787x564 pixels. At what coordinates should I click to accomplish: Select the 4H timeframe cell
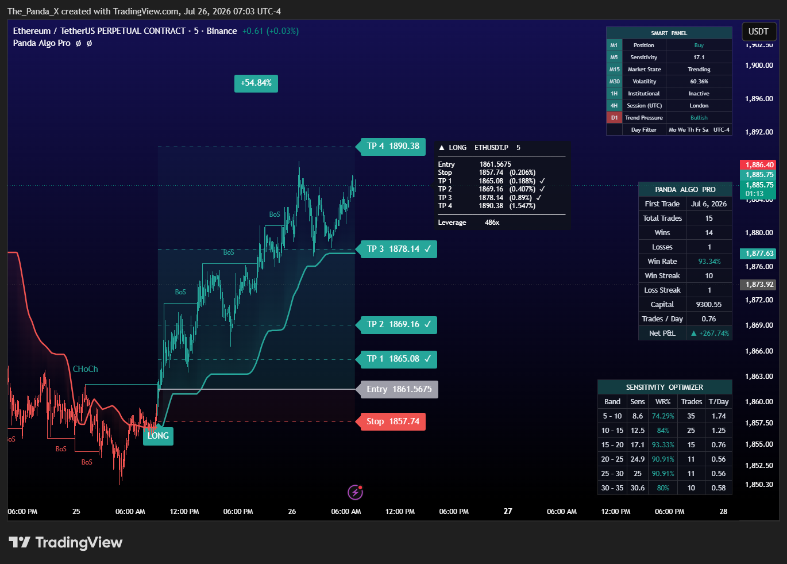coord(614,106)
